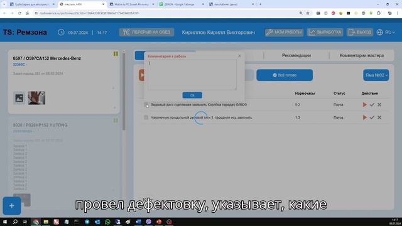Start the clutch disc work with play icon
Image resolution: width=402 pixels, height=226 pixels.
(x=364, y=105)
